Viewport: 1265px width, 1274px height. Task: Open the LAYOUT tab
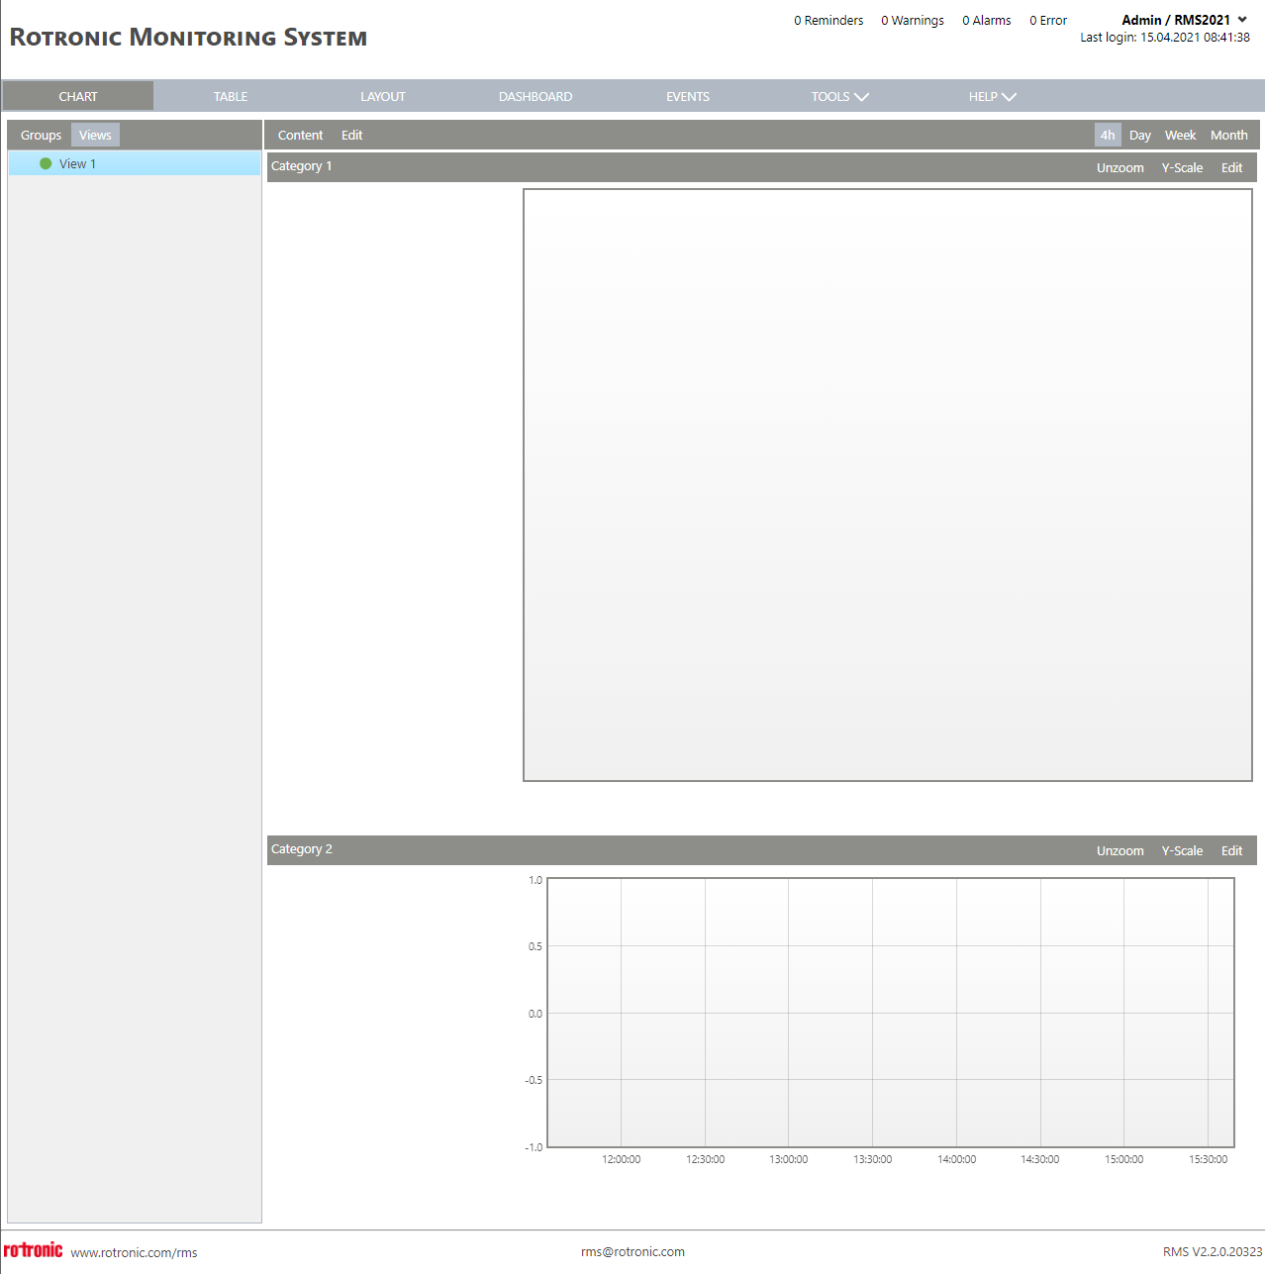(x=383, y=96)
